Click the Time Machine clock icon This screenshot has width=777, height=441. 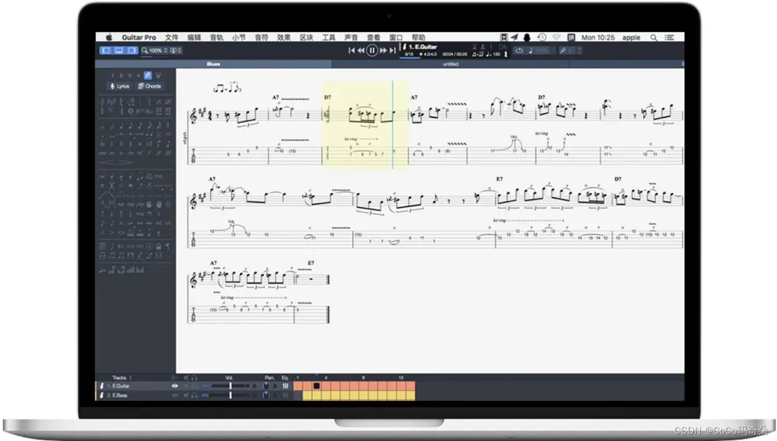click(542, 37)
